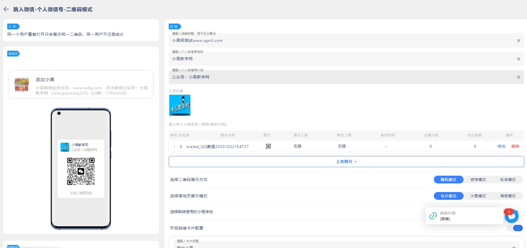Click the page title 跳入微信-个人微信号-二维码模式
This screenshot has height=248, width=527.
[53, 9]
